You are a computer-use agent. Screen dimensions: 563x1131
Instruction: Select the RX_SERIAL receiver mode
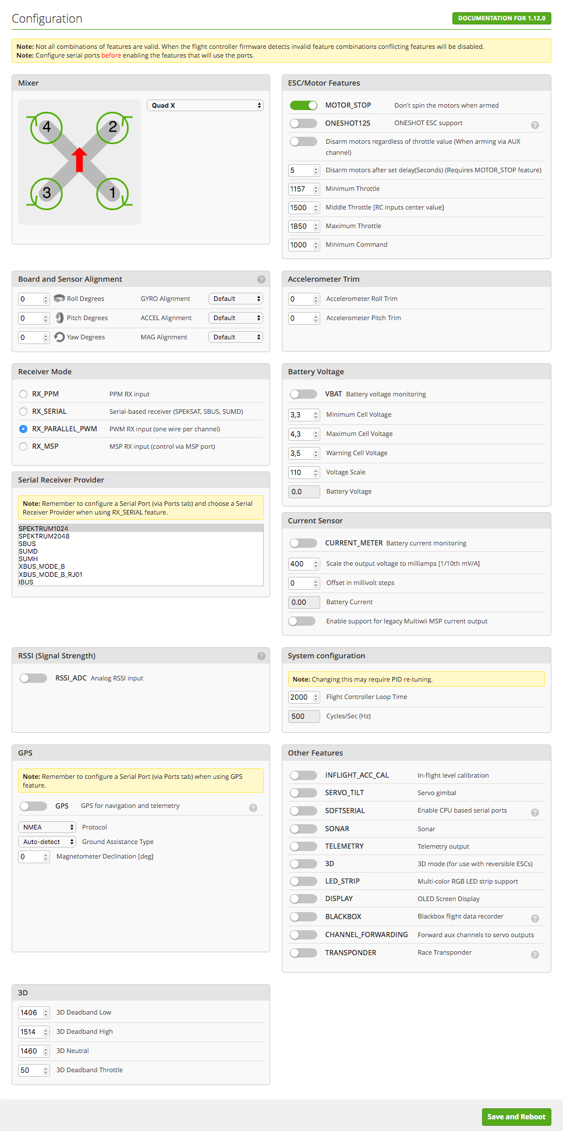coord(23,412)
